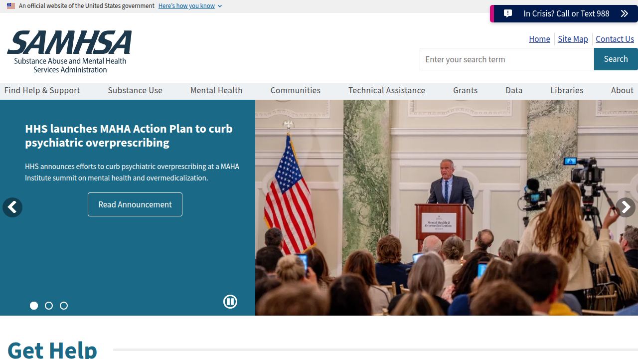The width and height of the screenshot is (638, 359).
Task: Click the MAHA Action Plan headline
Action: click(x=129, y=135)
